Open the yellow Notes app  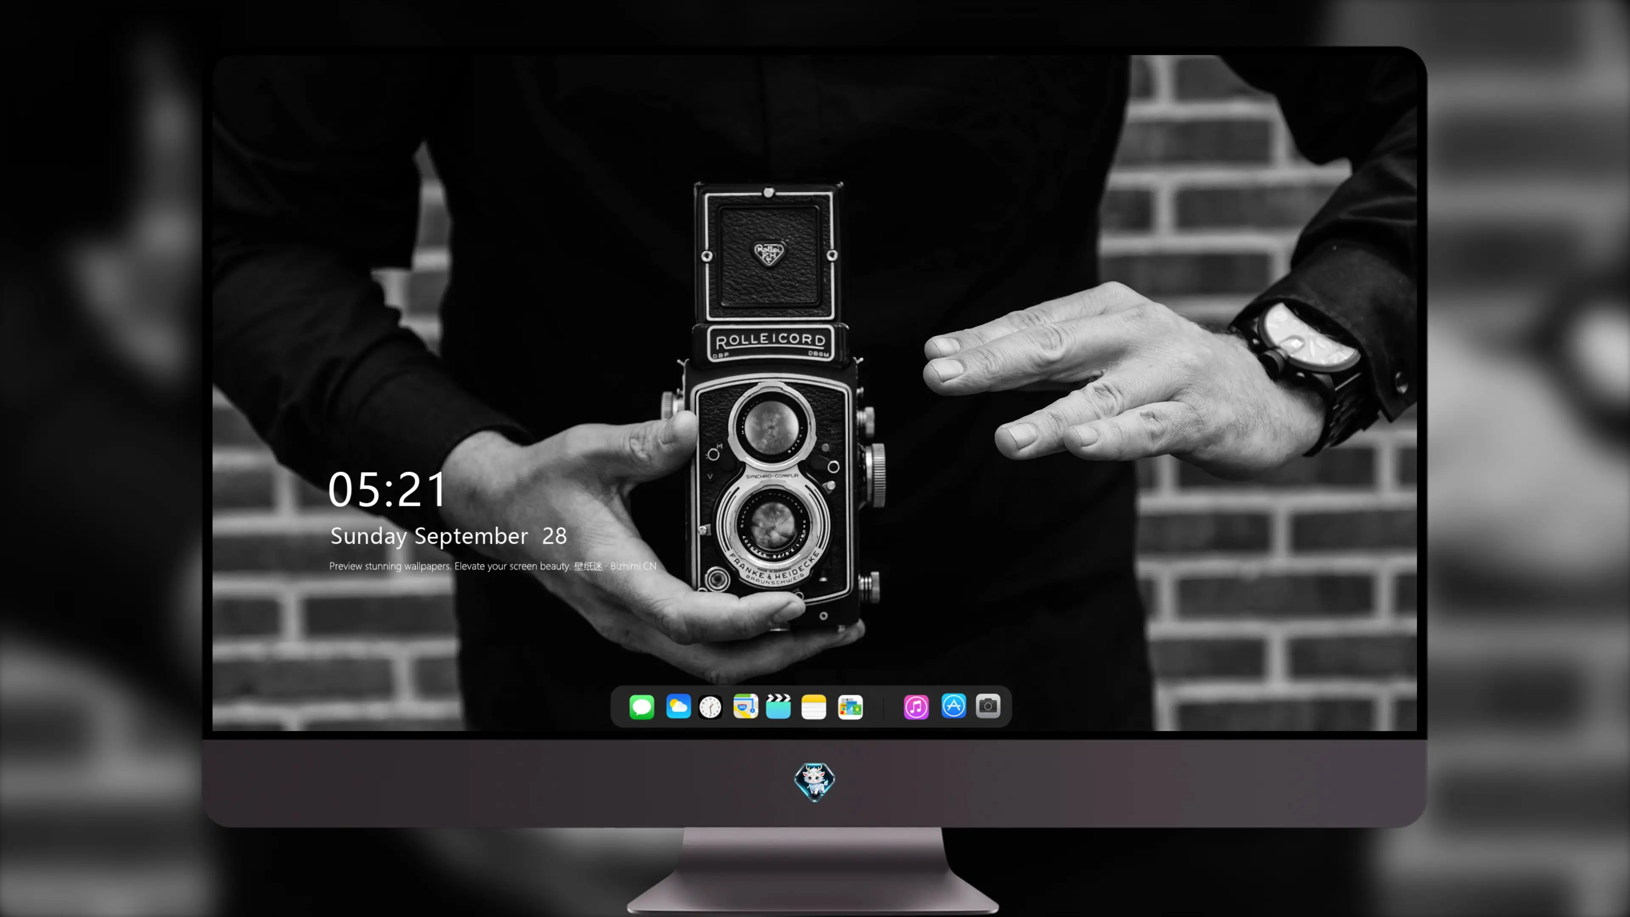click(x=814, y=706)
